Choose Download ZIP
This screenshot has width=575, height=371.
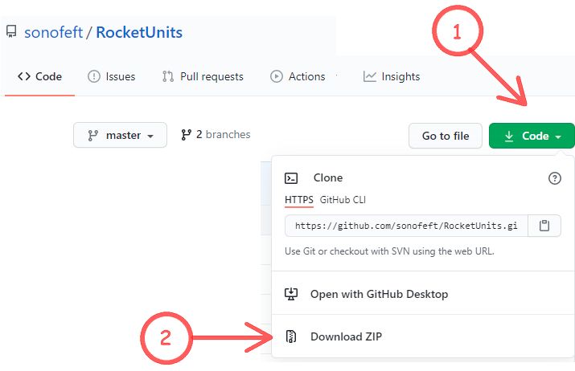coord(422,336)
